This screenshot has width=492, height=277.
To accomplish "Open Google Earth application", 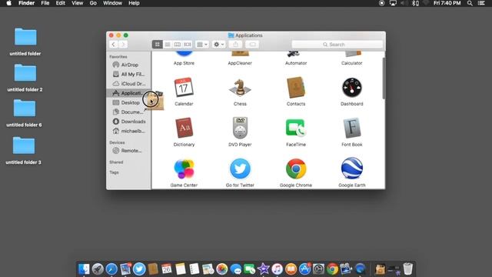I will (x=352, y=169).
